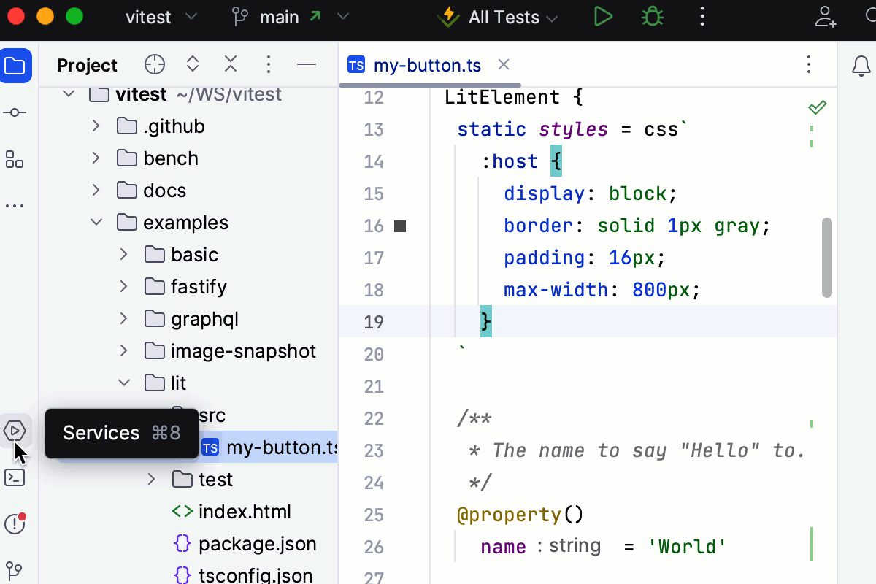Collapse the examples folder

point(96,222)
